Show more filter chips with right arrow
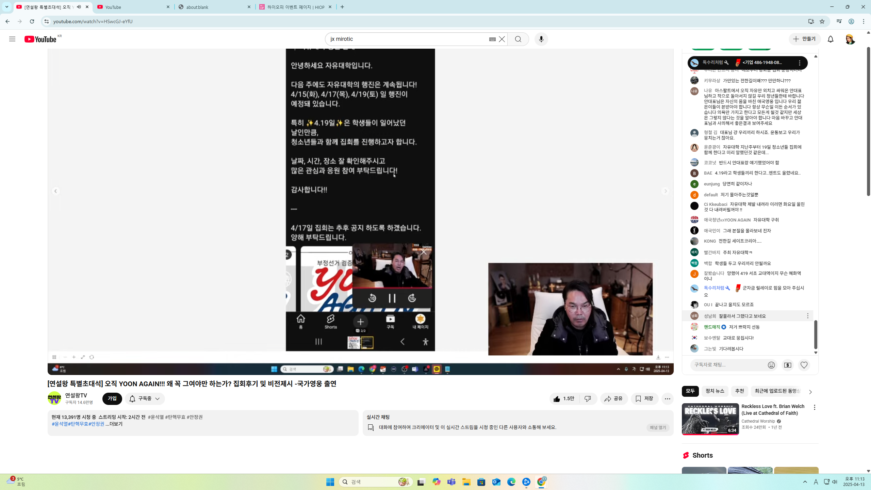Image resolution: width=871 pixels, height=490 pixels. (x=810, y=392)
